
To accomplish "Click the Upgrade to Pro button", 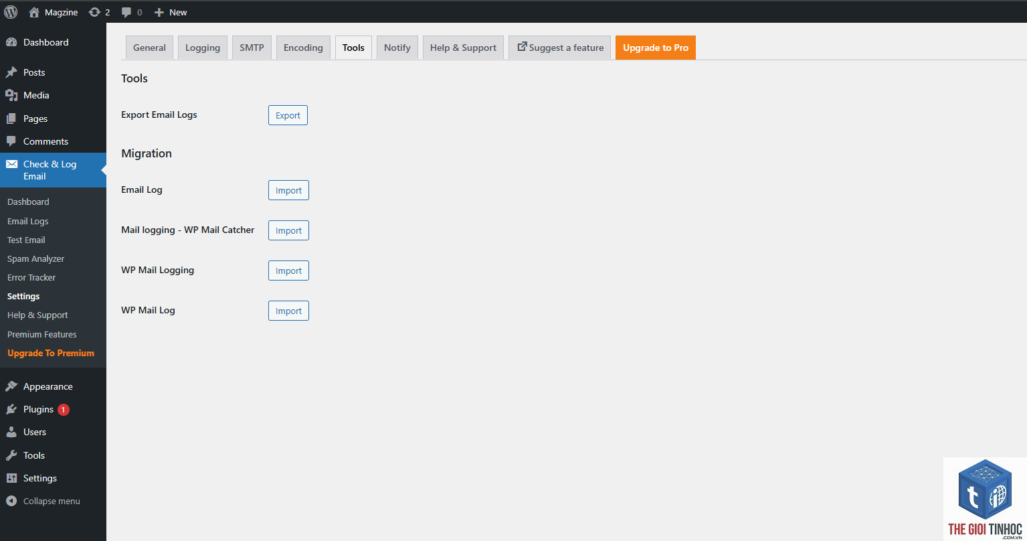I will pyautogui.click(x=656, y=48).
